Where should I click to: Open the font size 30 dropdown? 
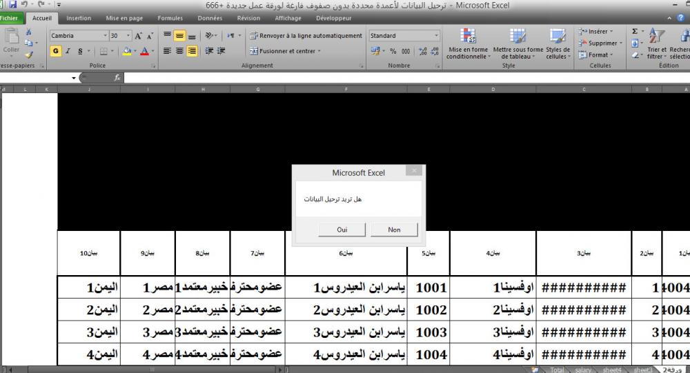128,36
